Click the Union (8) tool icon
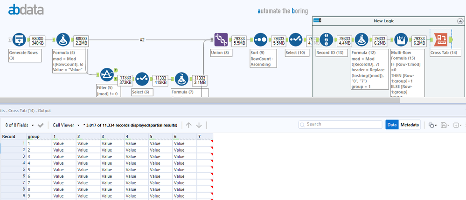This screenshot has height=200, width=466. pyautogui.click(x=221, y=40)
